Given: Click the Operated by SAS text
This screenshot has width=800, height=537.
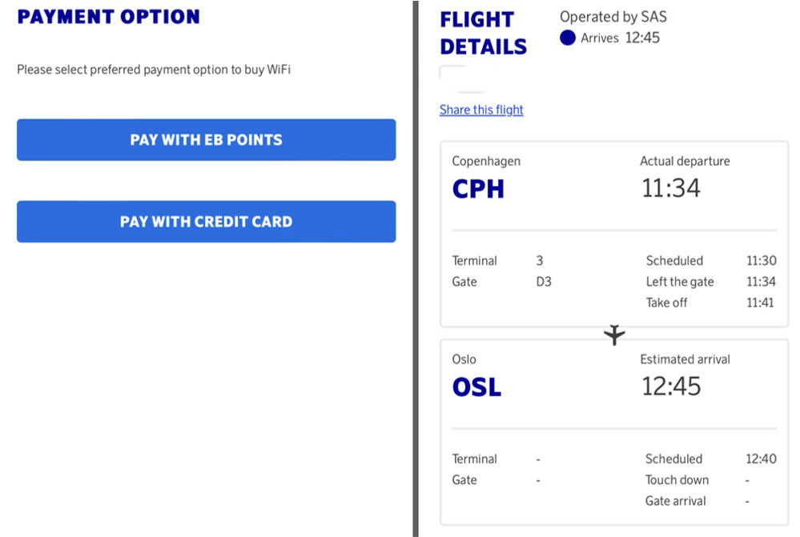Looking at the screenshot, I should [x=613, y=17].
